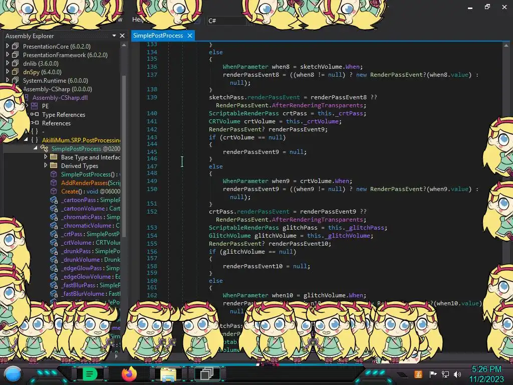Screen dimensions: 513x385
Task: Click the _cartoonVolume field icon
Action: (54, 208)
